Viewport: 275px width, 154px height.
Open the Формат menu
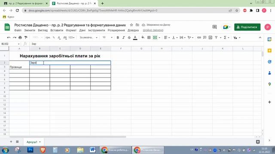tap(71, 30)
